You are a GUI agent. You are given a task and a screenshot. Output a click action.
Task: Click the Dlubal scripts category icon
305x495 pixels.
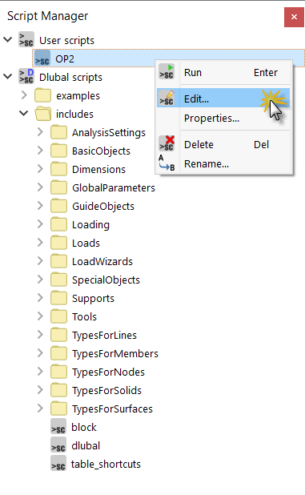(26, 76)
